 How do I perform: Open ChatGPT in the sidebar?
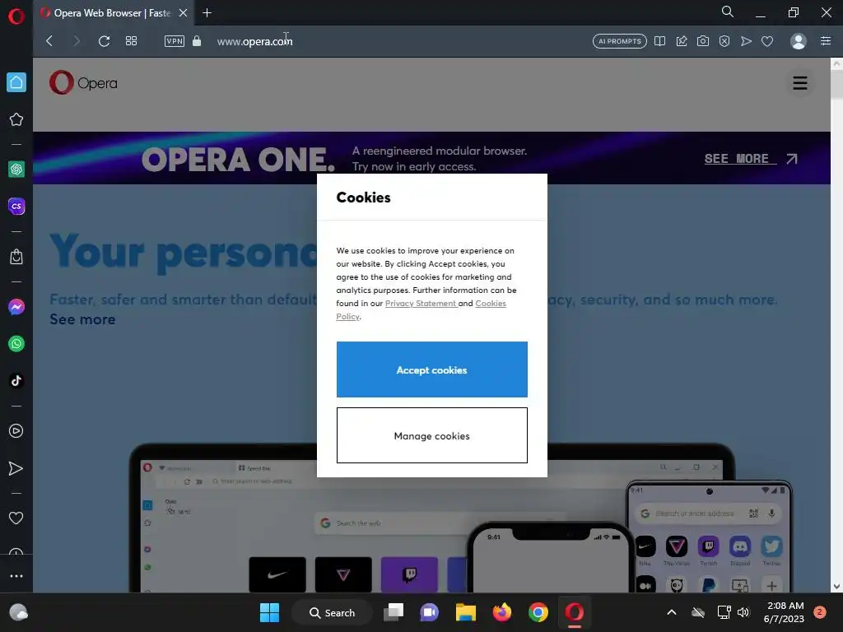[16, 170]
